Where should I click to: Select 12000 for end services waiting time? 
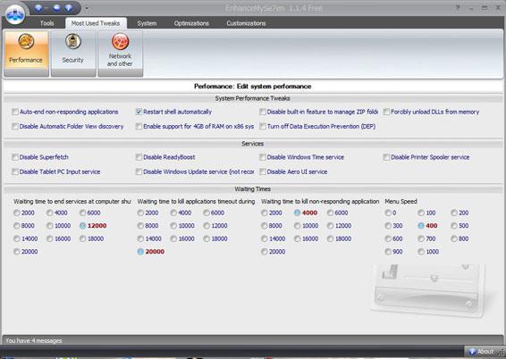pos(82,226)
